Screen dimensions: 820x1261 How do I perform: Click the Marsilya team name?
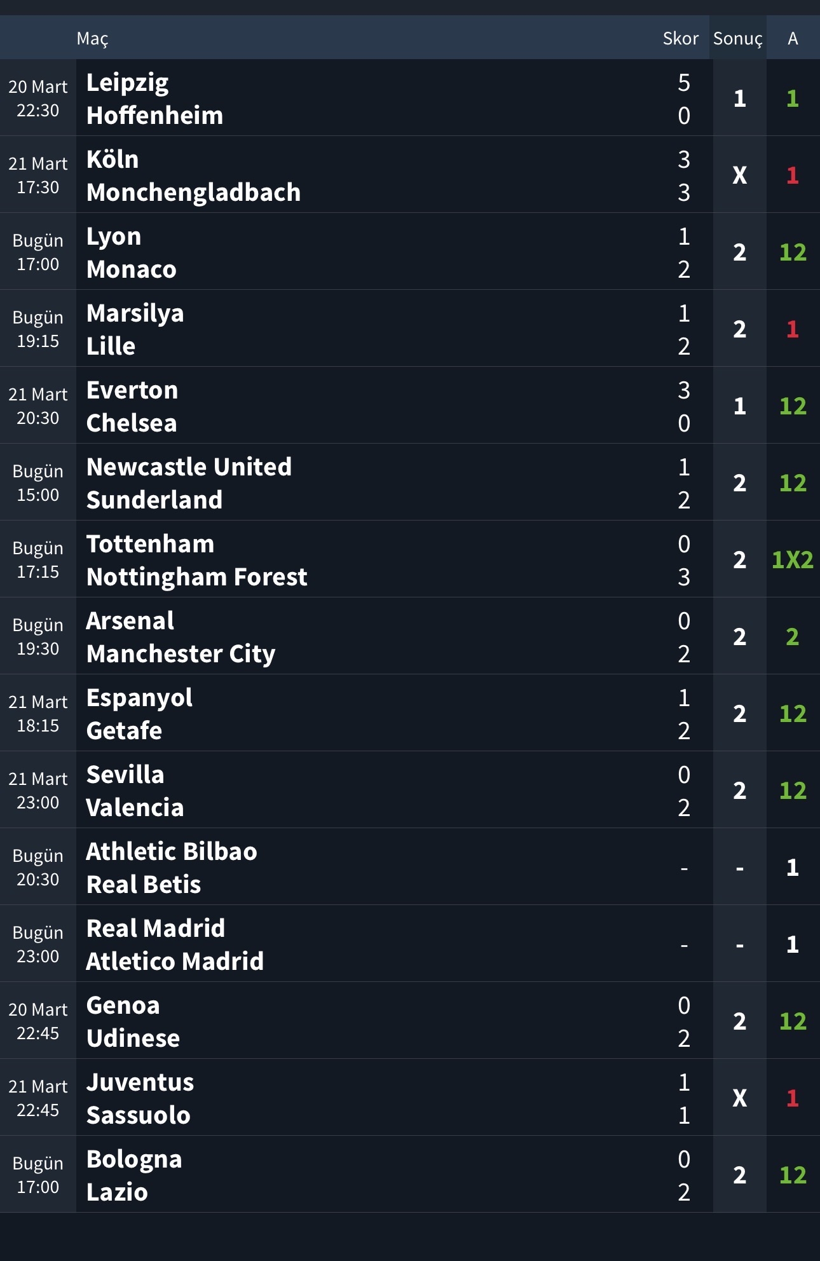tap(135, 313)
